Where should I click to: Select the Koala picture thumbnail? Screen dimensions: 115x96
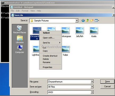[x=94, y=31]
